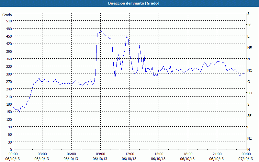Click the 21:00 time axis label

pyautogui.click(x=217, y=154)
